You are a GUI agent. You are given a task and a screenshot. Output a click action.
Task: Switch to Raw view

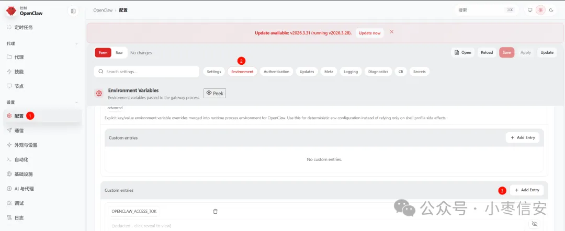[119, 53]
